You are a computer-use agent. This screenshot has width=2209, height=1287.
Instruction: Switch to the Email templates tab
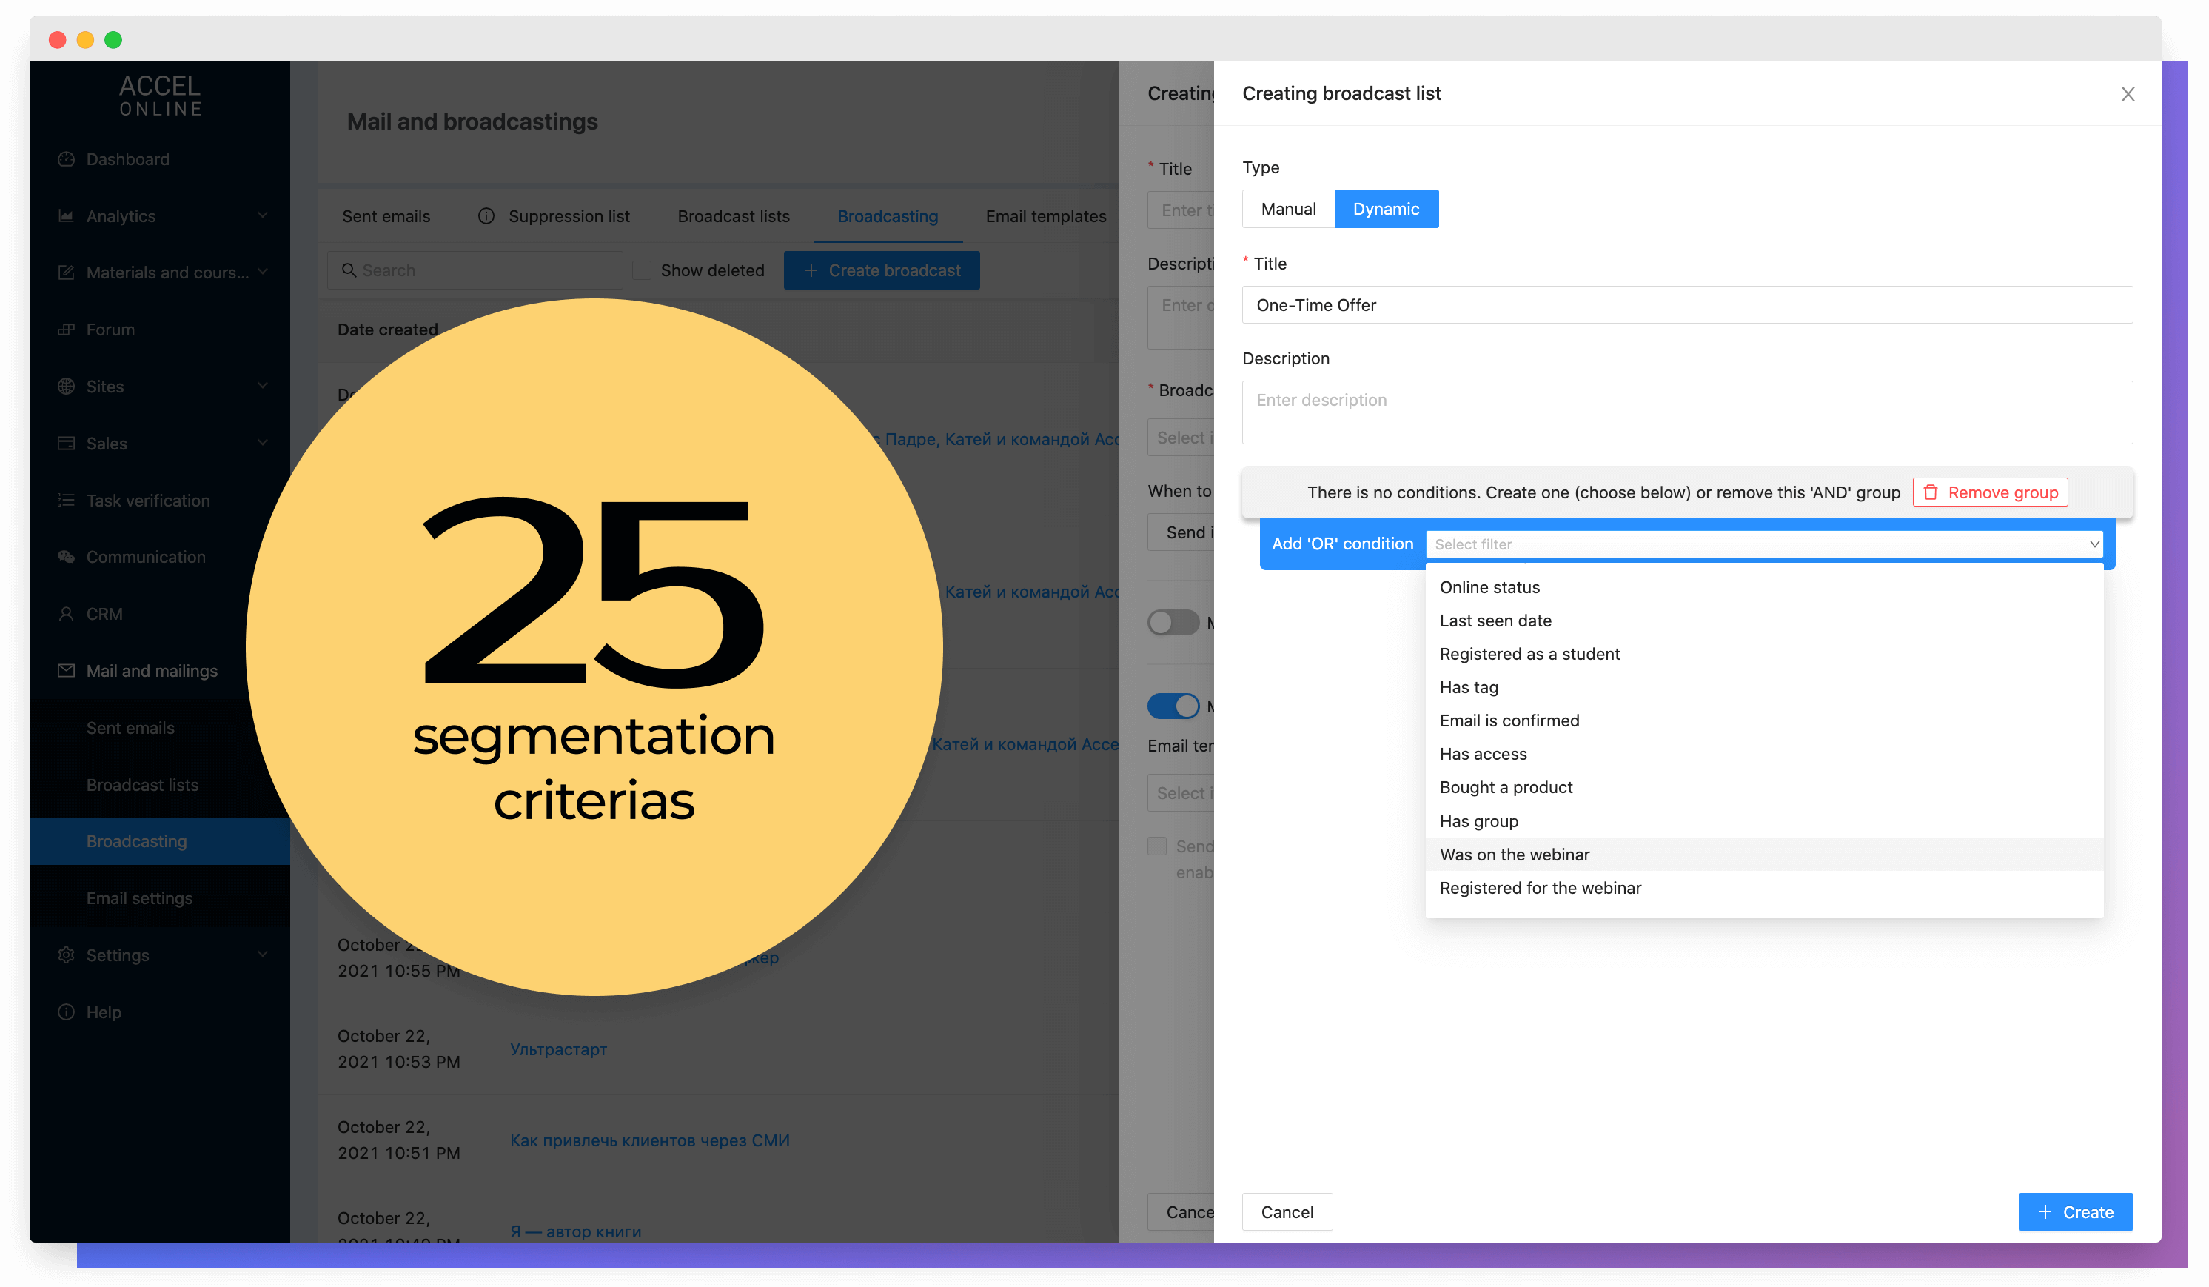(x=1046, y=215)
